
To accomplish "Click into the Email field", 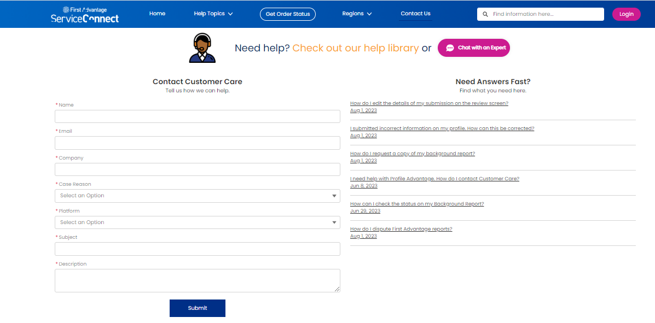I will tap(197, 143).
